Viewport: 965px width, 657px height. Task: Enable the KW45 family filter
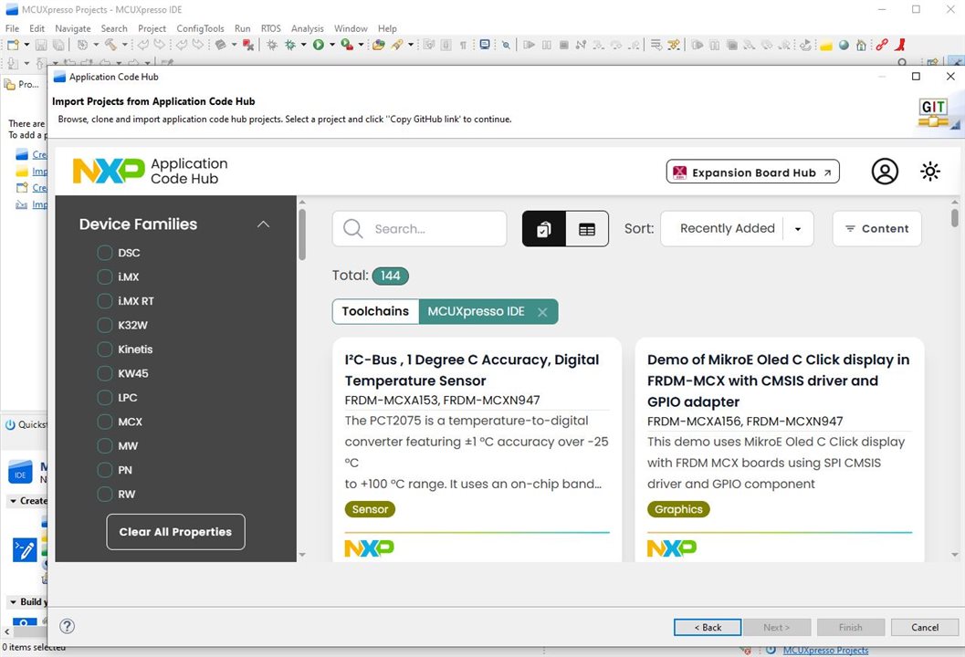click(105, 373)
